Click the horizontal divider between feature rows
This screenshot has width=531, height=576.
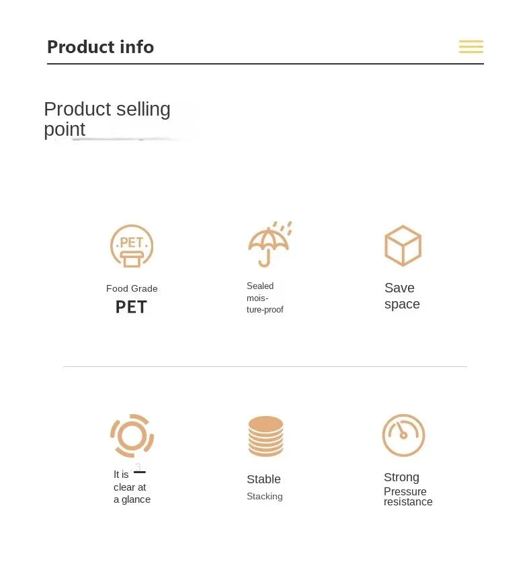265,366
